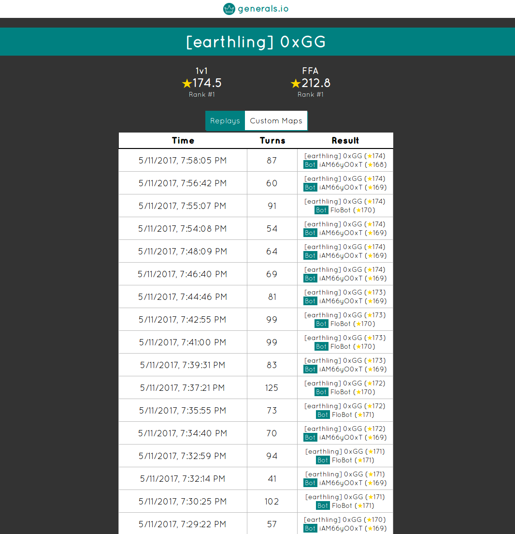Click the Bot badge in the 7:30:25 PM row
This screenshot has height=534, width=515.
click(323, 505)
